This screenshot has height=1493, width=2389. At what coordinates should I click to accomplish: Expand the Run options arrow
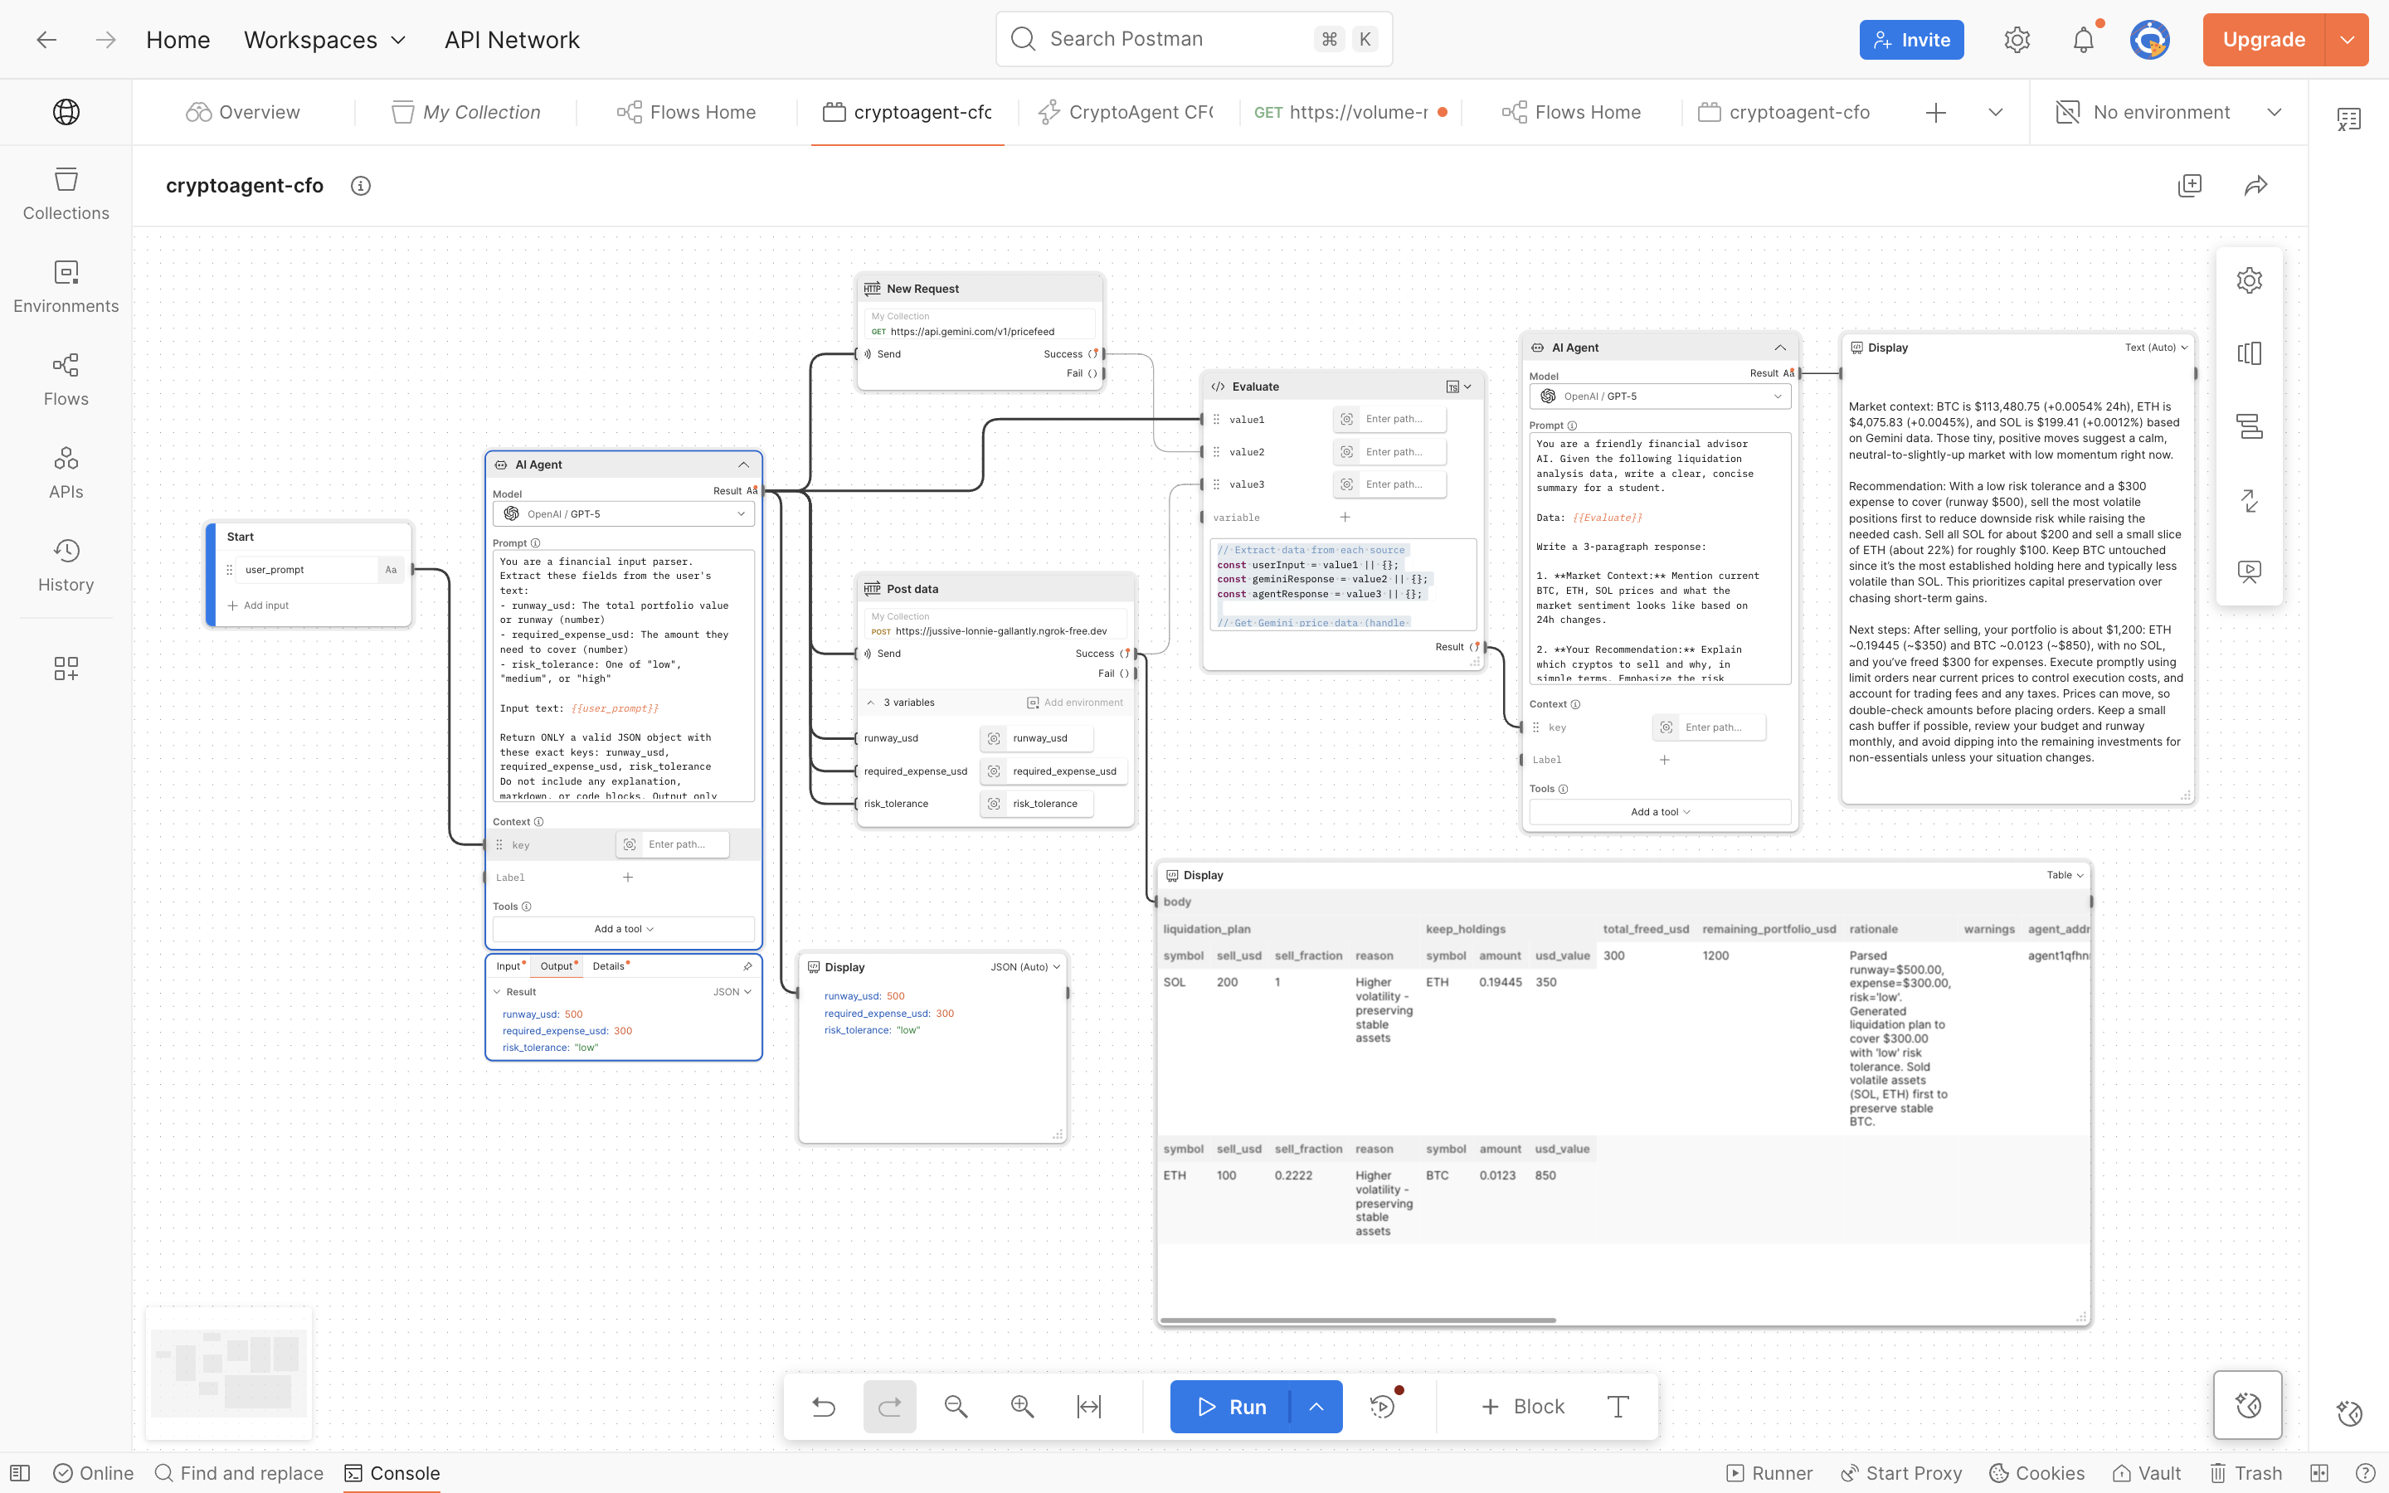click(x=1316, y=1406)
